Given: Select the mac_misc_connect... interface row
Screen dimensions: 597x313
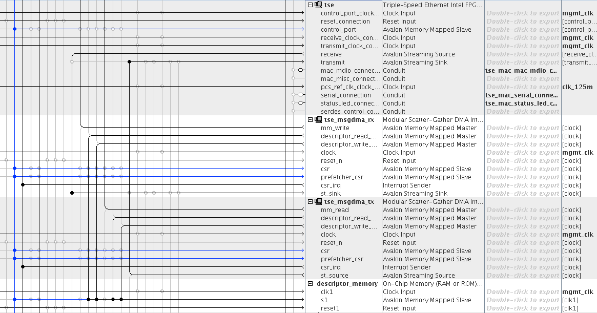Looking at the screenshot, I should coord(351,78).
